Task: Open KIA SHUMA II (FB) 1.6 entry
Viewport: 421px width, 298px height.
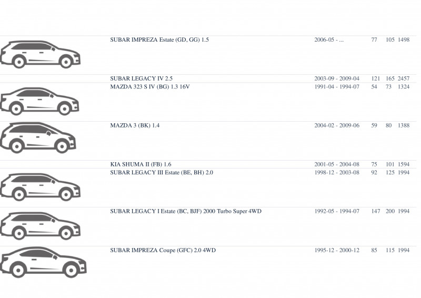Action: [x=141, y=164]
